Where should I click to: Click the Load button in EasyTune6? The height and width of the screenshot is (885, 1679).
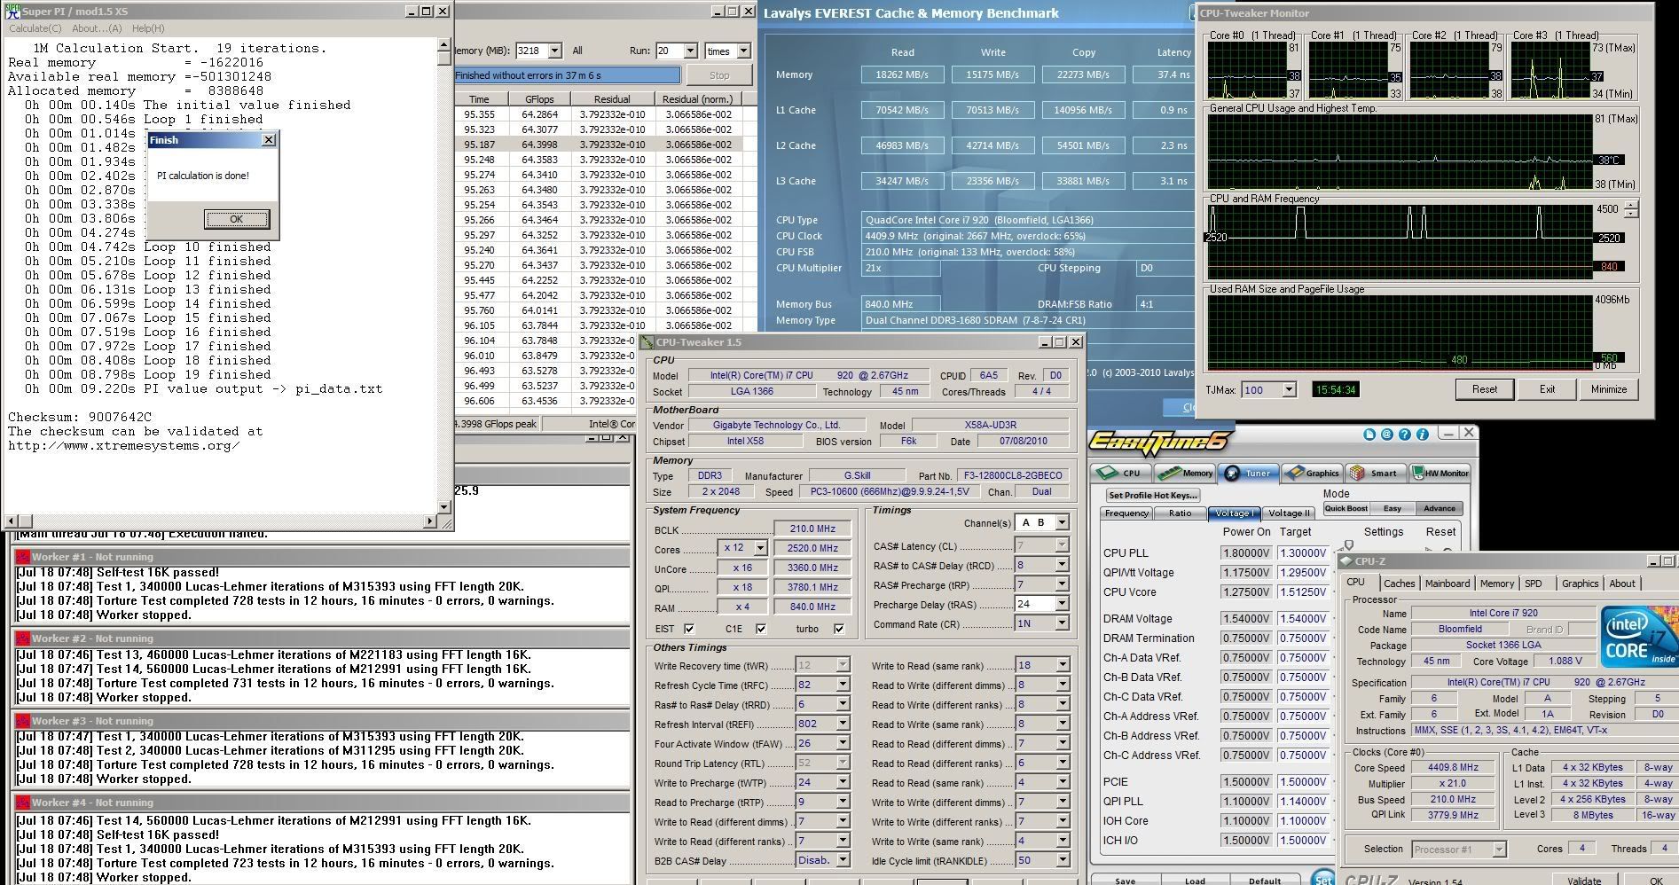coord(1195,881)
